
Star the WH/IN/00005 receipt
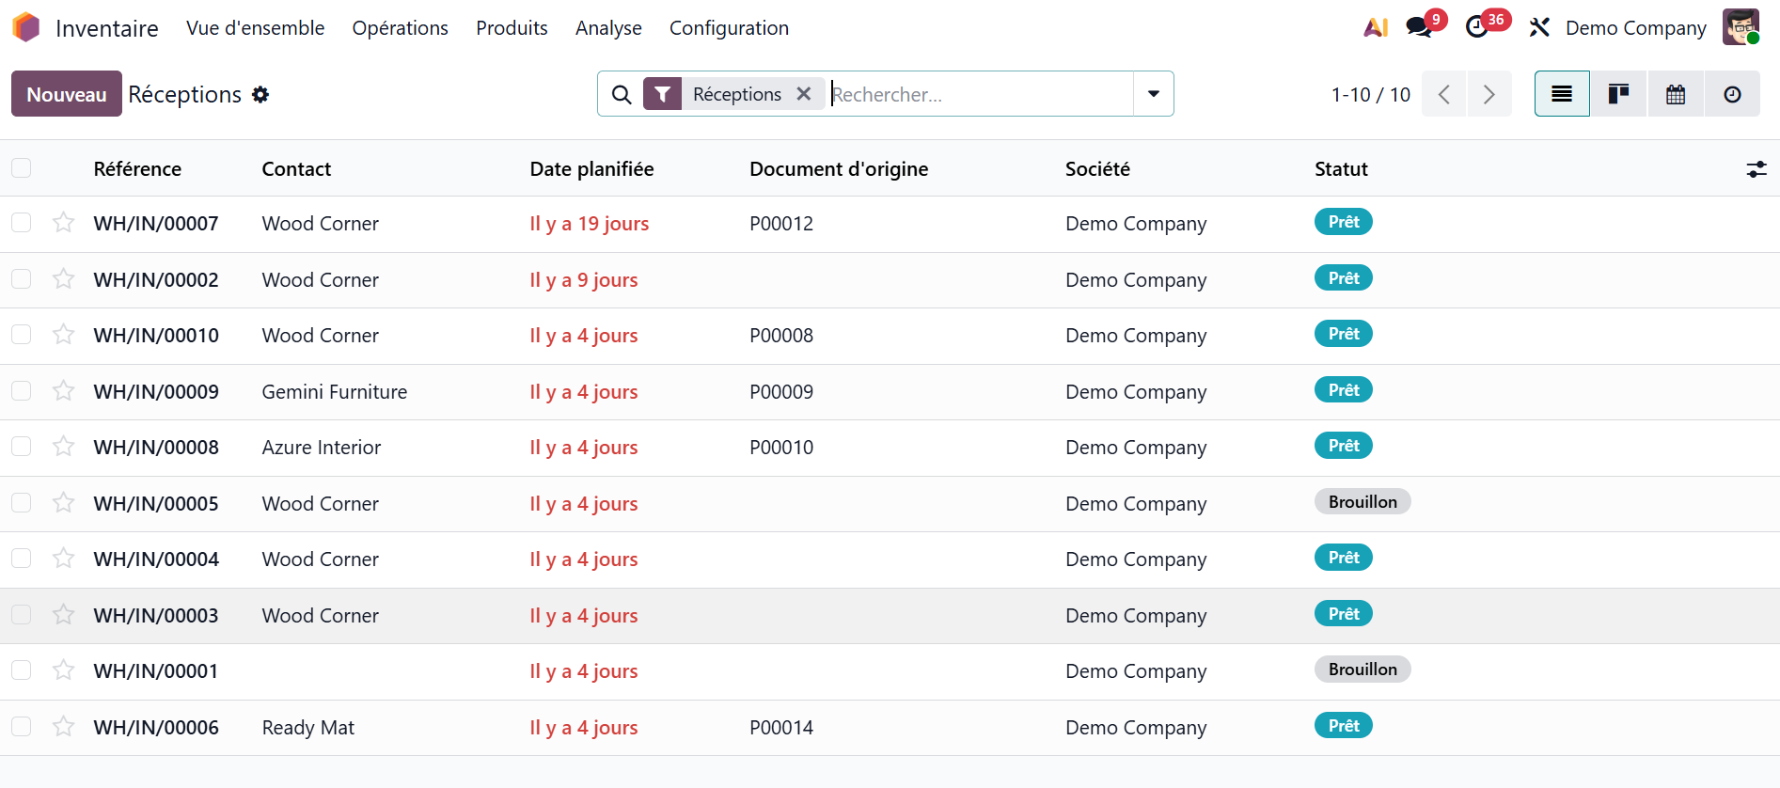63,503
